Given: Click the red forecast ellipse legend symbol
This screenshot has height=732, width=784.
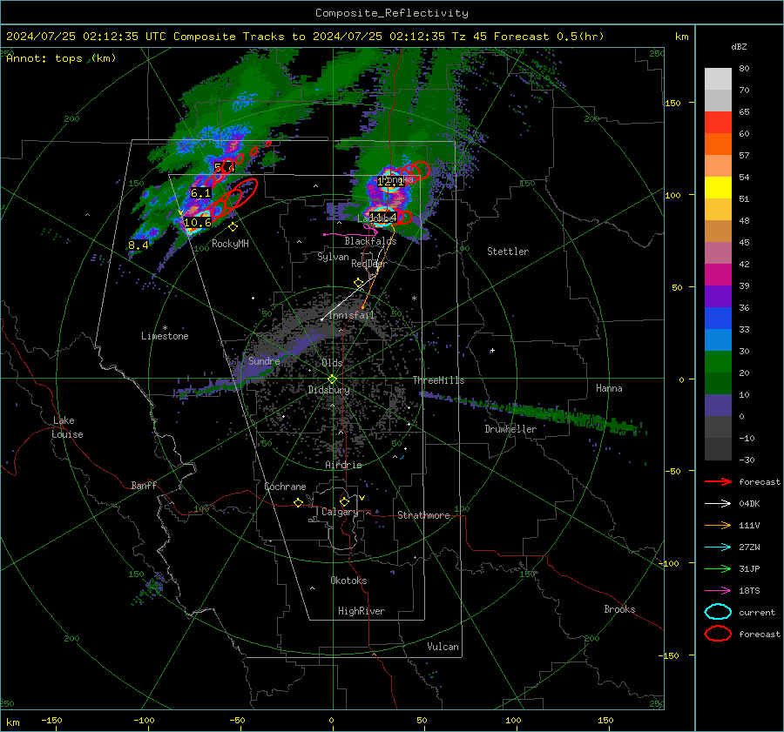Looking at the screenshot, I should click(x=718, y=634).
